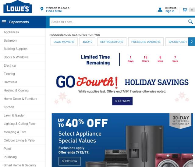
Task: Click inside the search input field
Action: (119, 22)
